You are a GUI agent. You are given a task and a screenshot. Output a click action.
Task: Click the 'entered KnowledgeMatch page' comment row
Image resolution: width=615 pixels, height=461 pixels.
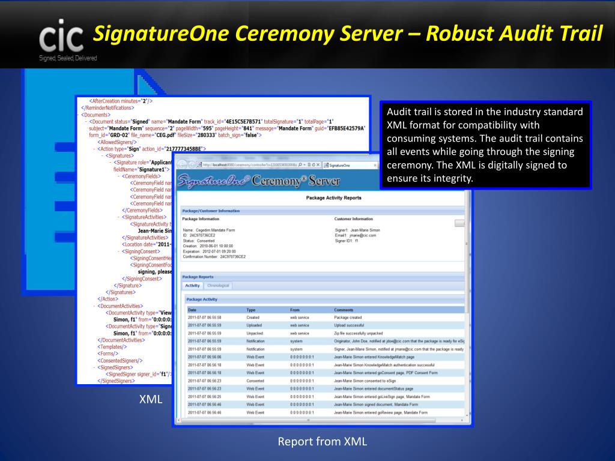click(x=374, y=357)
